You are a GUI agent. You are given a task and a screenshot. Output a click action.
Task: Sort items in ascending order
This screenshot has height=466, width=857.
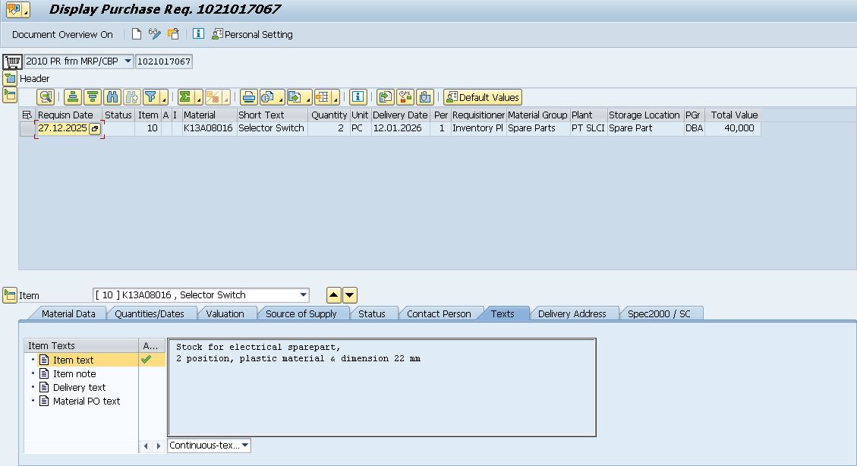[x=72, y=97]
